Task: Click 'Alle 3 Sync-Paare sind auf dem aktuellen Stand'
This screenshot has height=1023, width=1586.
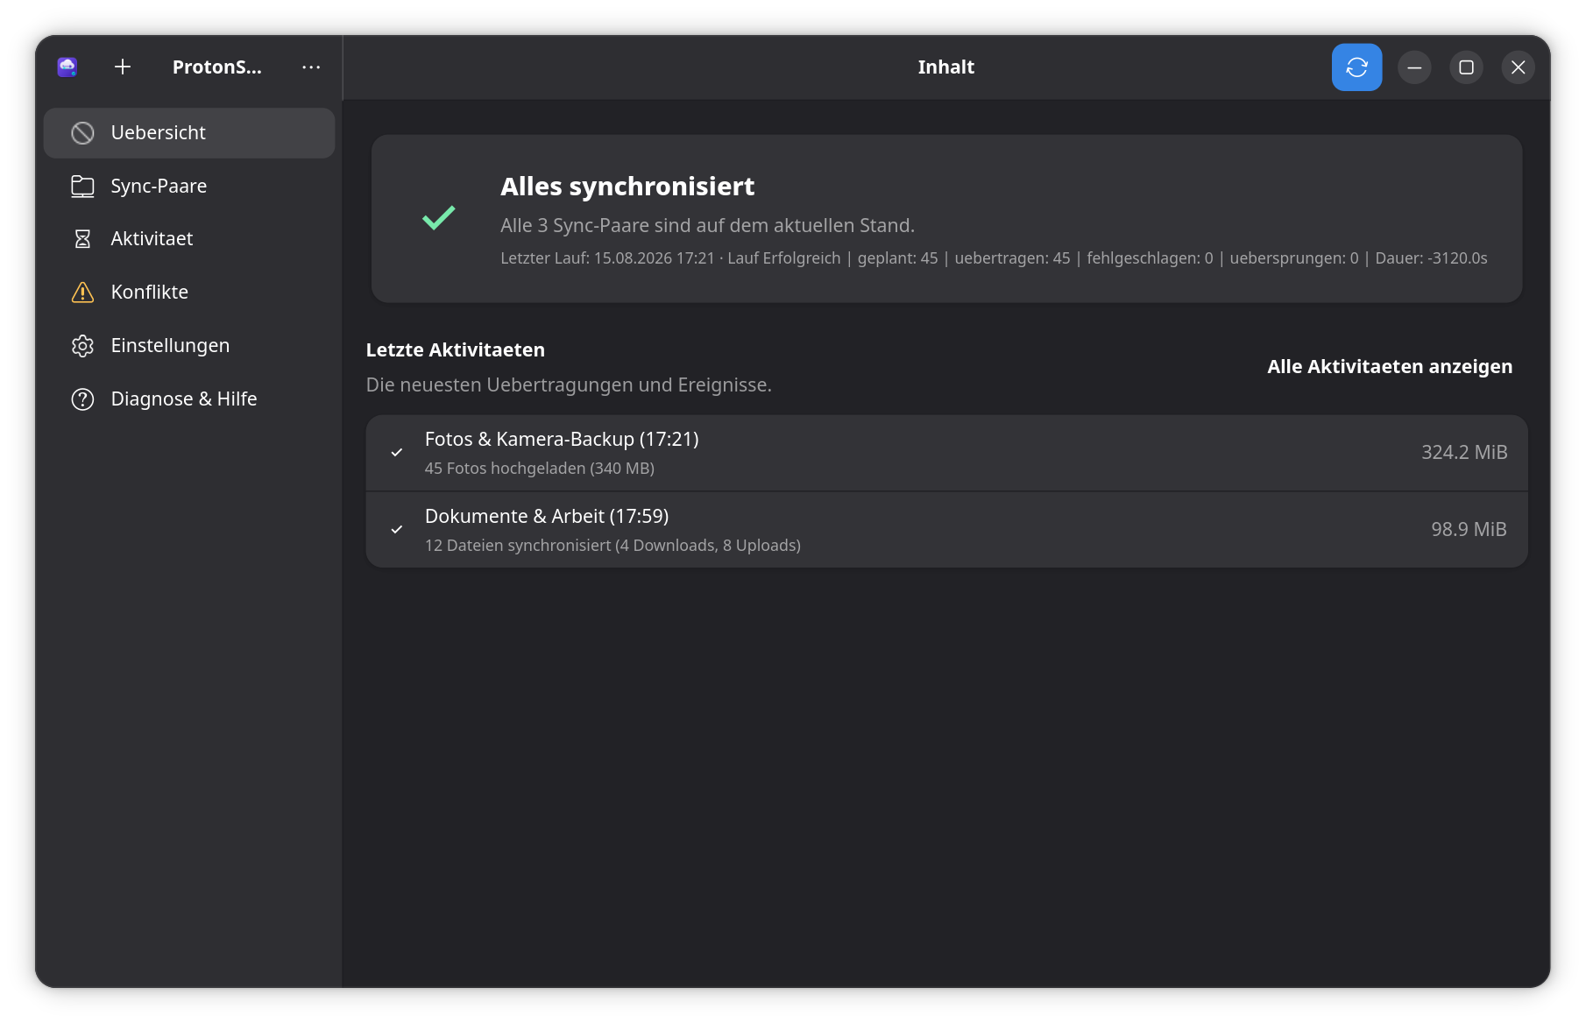Action: 707,226
